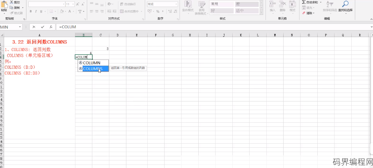The height and width of the screenshot is (168, 373).
Task: Click the Accounting Number Format icon
Action: [x=150, y=11]
